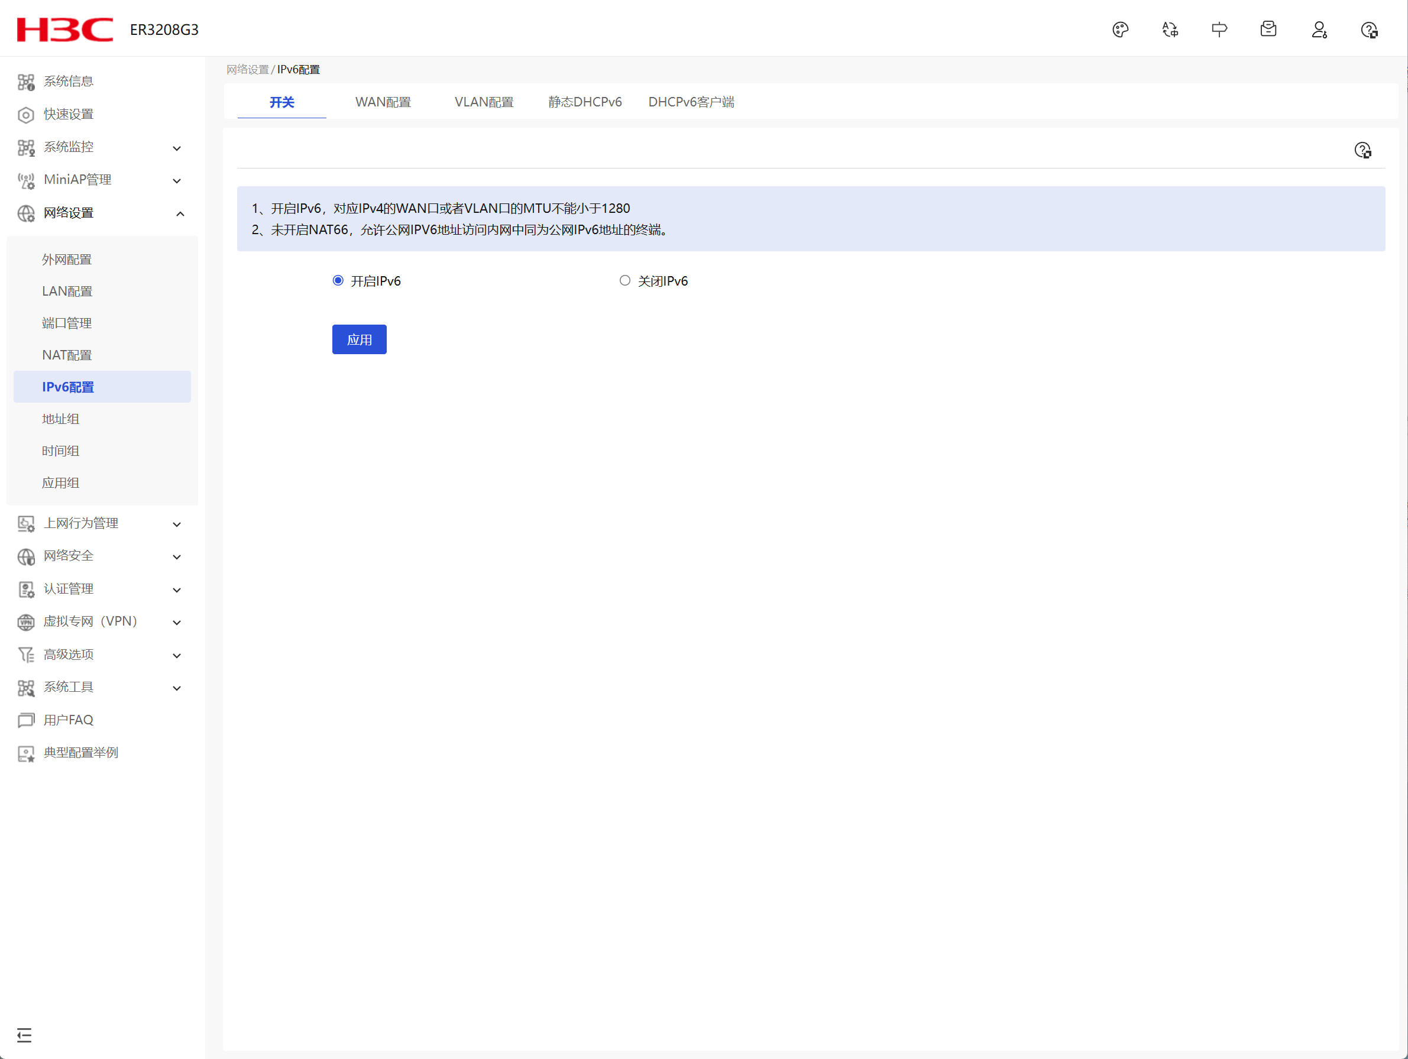The width and height of the screenshot is (1408, 1059).
Task: Open the message inbox icon in header
Action: pyautogui.click(x=1268, y=30)
